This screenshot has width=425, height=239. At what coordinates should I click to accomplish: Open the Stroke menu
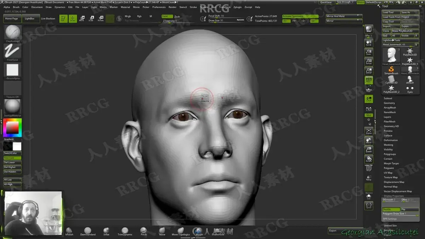point(193,7)
